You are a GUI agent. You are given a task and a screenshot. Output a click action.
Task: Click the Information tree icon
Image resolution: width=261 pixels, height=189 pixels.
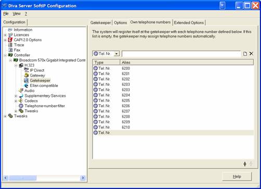pyautogui.click(x=10, y=30)
